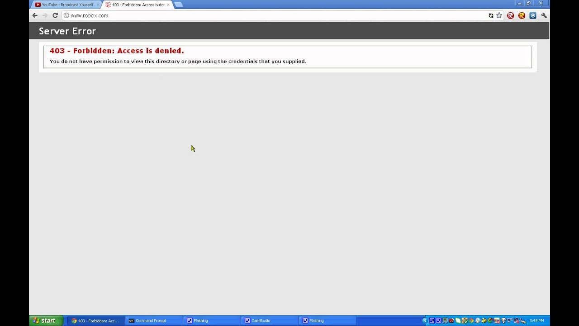Open the Chrome wrench menu
The image size is (579, 326).
(x=544, y=15)
